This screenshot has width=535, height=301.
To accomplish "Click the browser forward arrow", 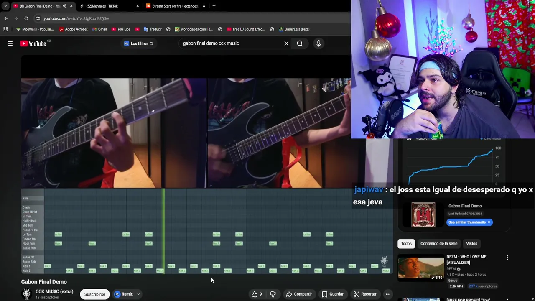I will pyautogui.click(x=16, y=18).
